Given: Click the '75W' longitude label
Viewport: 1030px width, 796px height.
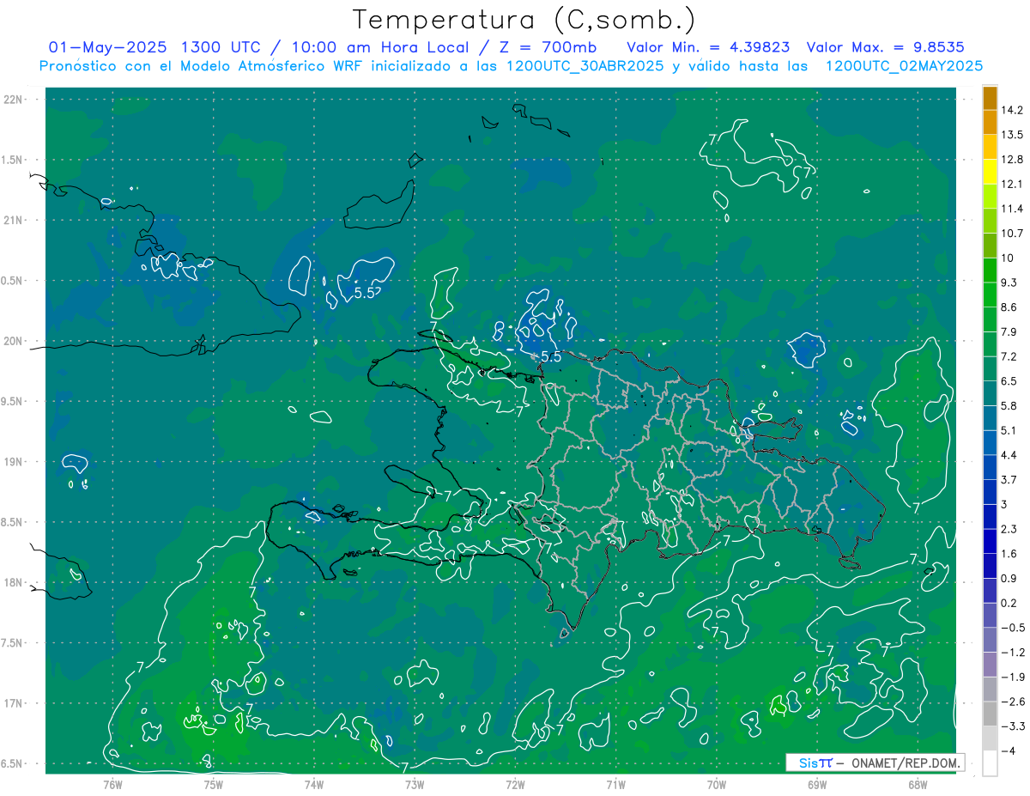Looking at the screenshot, I should pos(213,785).
